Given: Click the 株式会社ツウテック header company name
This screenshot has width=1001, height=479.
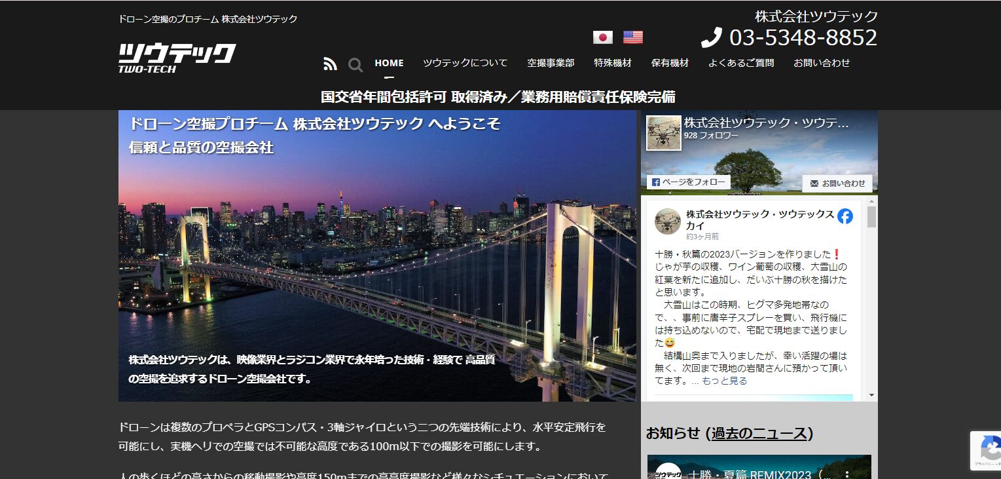Looking at the screenshot, I should pos(816,16).
